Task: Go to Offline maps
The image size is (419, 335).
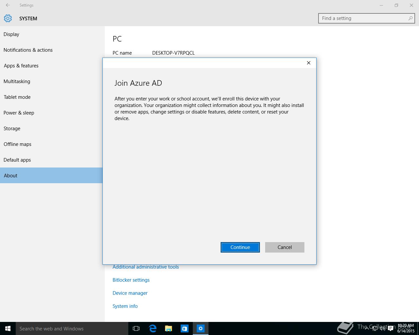Action: (51, 144)
